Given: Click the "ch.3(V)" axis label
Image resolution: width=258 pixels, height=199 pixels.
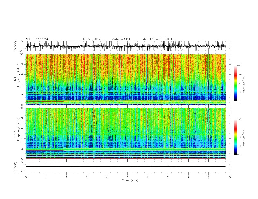Looking at the screenshot, I should pyautogui.click(x=16, y=167).
